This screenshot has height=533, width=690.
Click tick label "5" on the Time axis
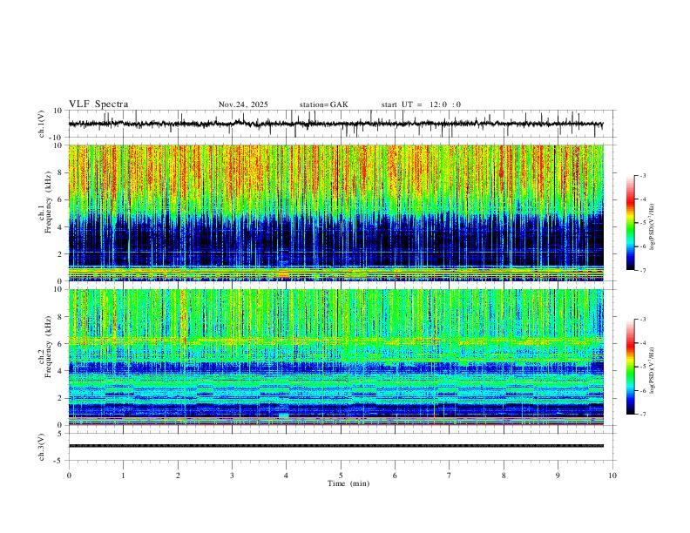point(341,476)
